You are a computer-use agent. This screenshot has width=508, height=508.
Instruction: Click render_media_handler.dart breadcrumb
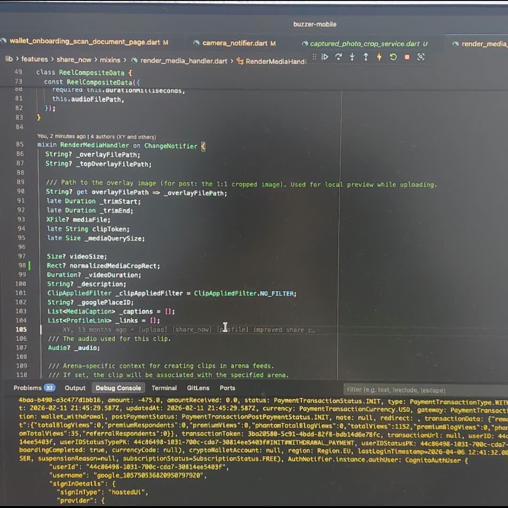(184, 61)
